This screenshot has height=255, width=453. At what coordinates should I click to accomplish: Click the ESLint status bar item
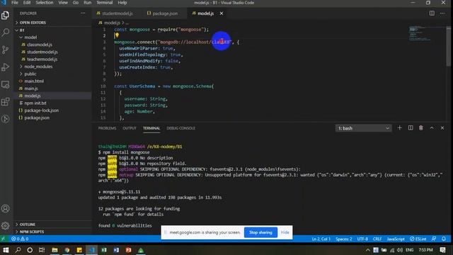418,239
